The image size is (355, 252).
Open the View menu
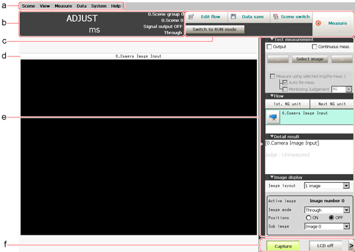coord(45,6)
